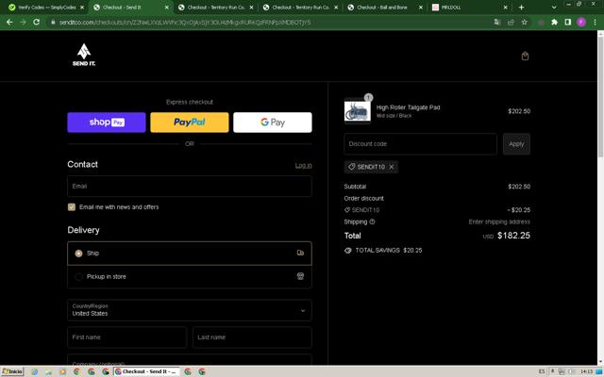Reload the checkout page
604x377 pixels.
point(36,23)
